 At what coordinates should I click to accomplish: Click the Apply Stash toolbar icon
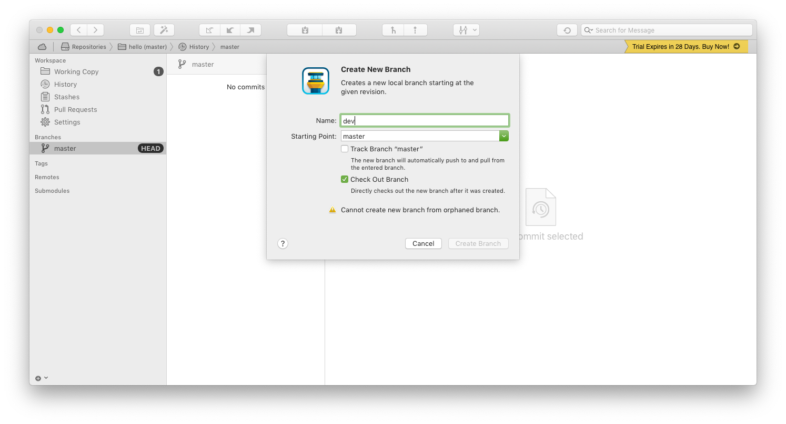coord(339,30)
